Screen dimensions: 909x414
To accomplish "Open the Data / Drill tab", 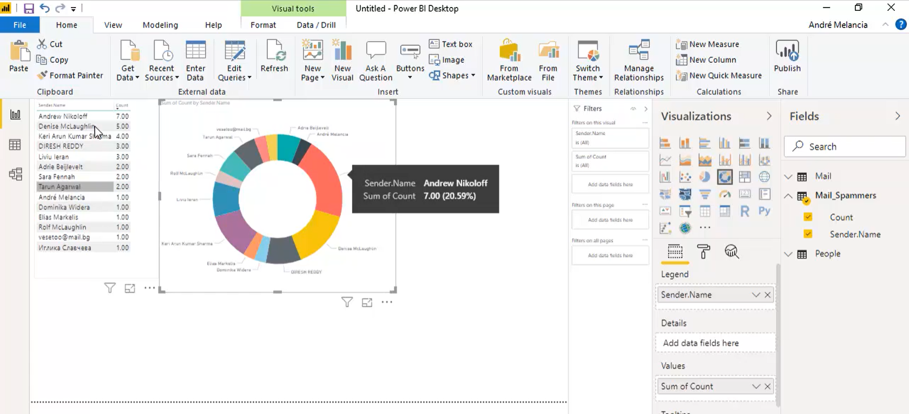I will [316, 25].
